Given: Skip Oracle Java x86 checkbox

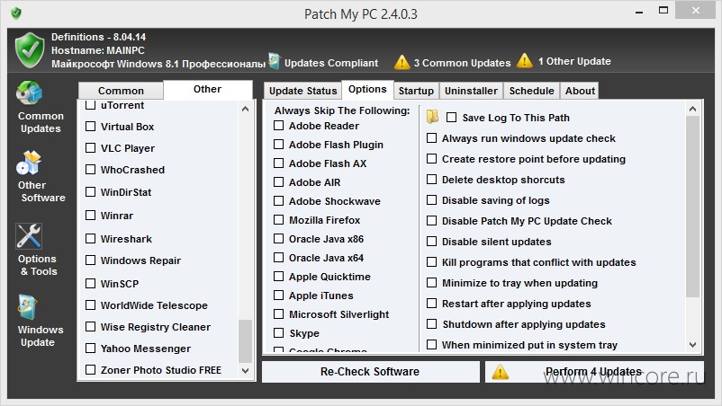Looking at the screenshot, I should (x=278, y=238).
